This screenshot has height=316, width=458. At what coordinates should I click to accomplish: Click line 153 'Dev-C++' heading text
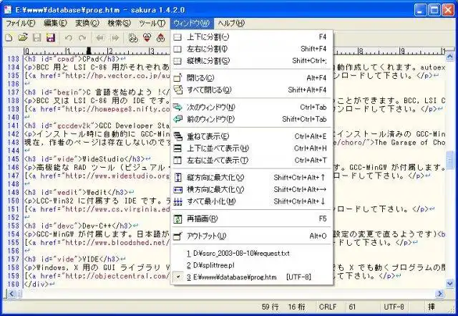97,226
